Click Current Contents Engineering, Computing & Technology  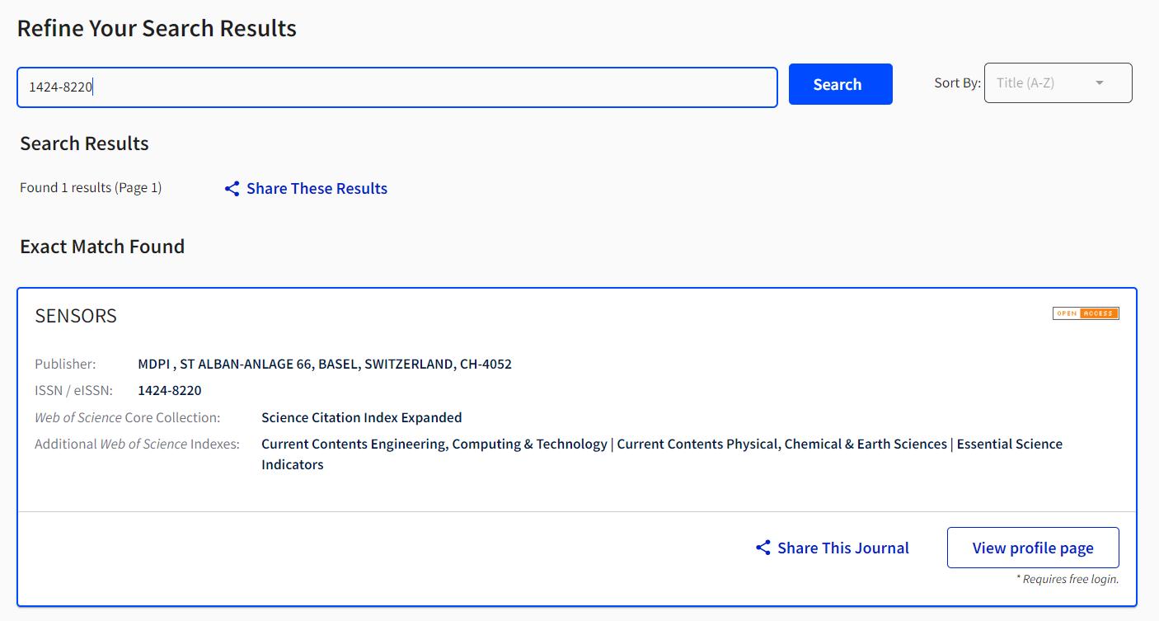(434, 444)
